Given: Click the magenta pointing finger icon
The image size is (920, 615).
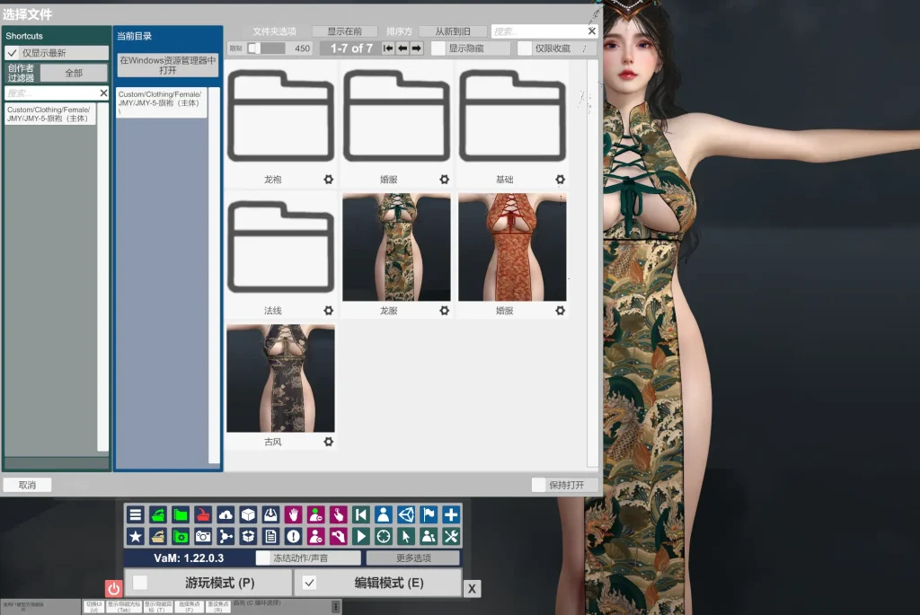Looking at the screenshot, I should (x=338, y=514).
